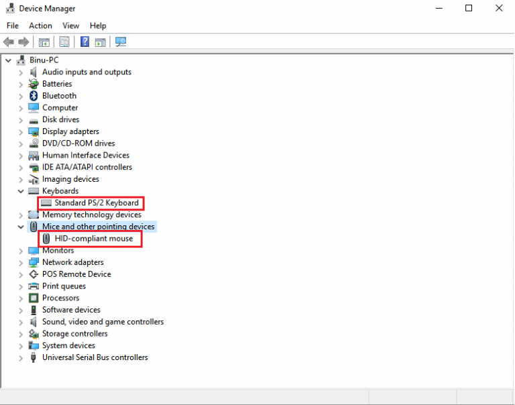Click the Back arrow toolbar icon
This screenshot has width=515, height=405.
pyautogui.click(x=9, y=42)
